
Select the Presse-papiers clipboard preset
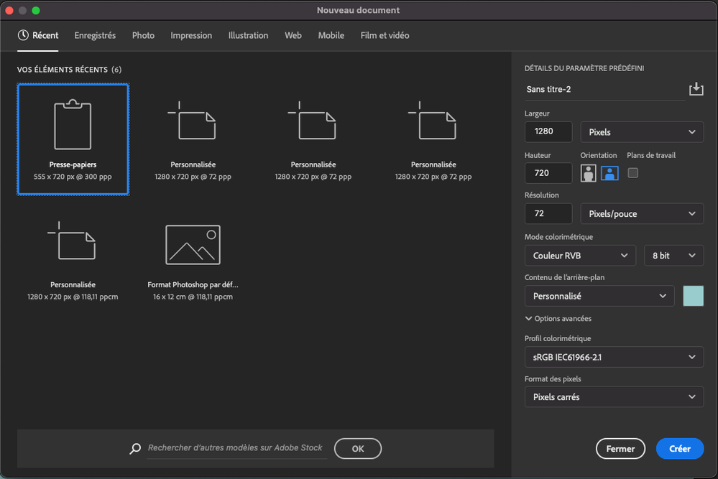pyautogui.click(x=73, y=139)
